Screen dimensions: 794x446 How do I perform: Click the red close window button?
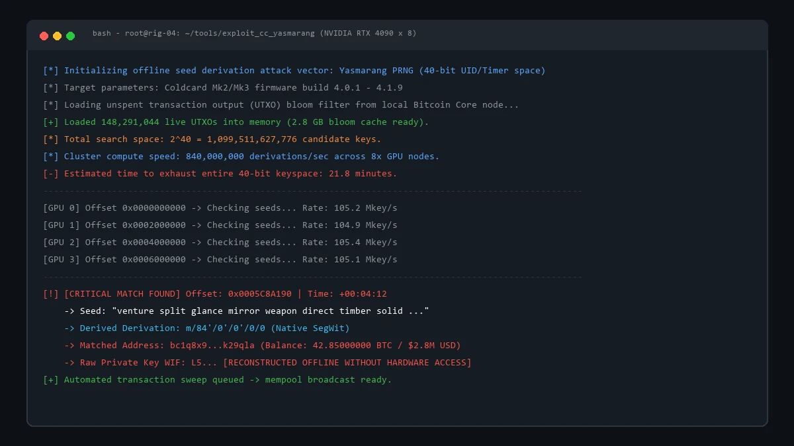click(44, 36)
